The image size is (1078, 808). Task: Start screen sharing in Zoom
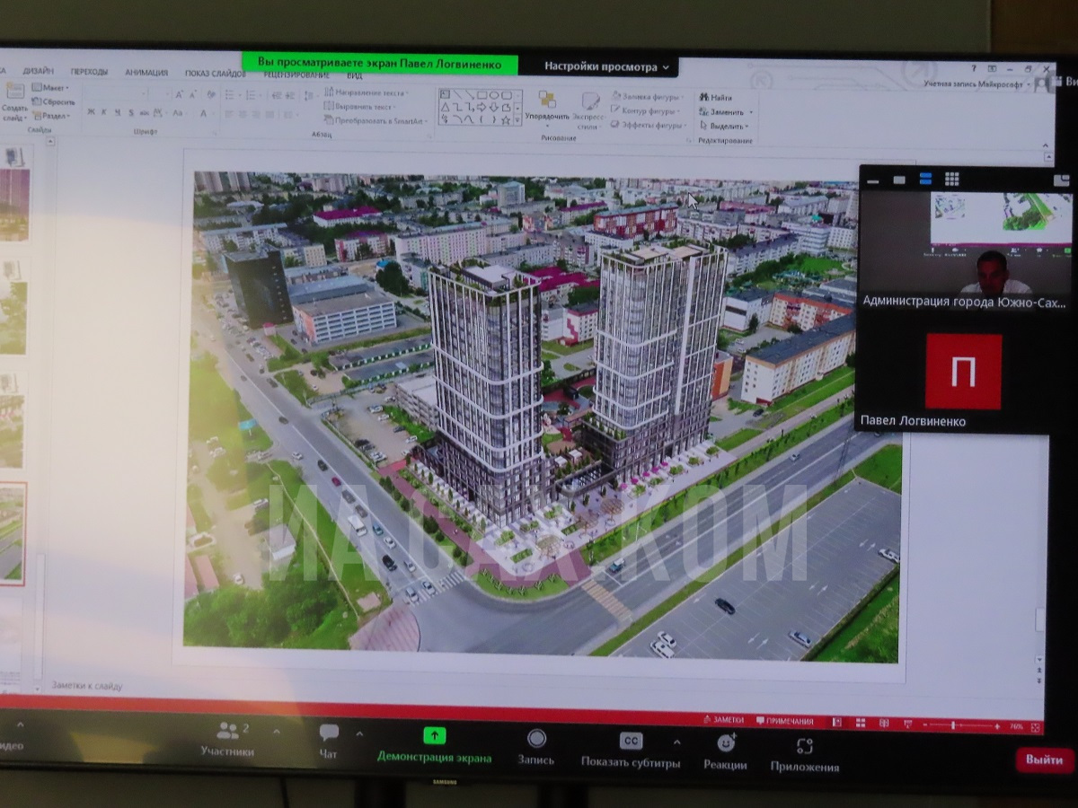coord(434,745)
